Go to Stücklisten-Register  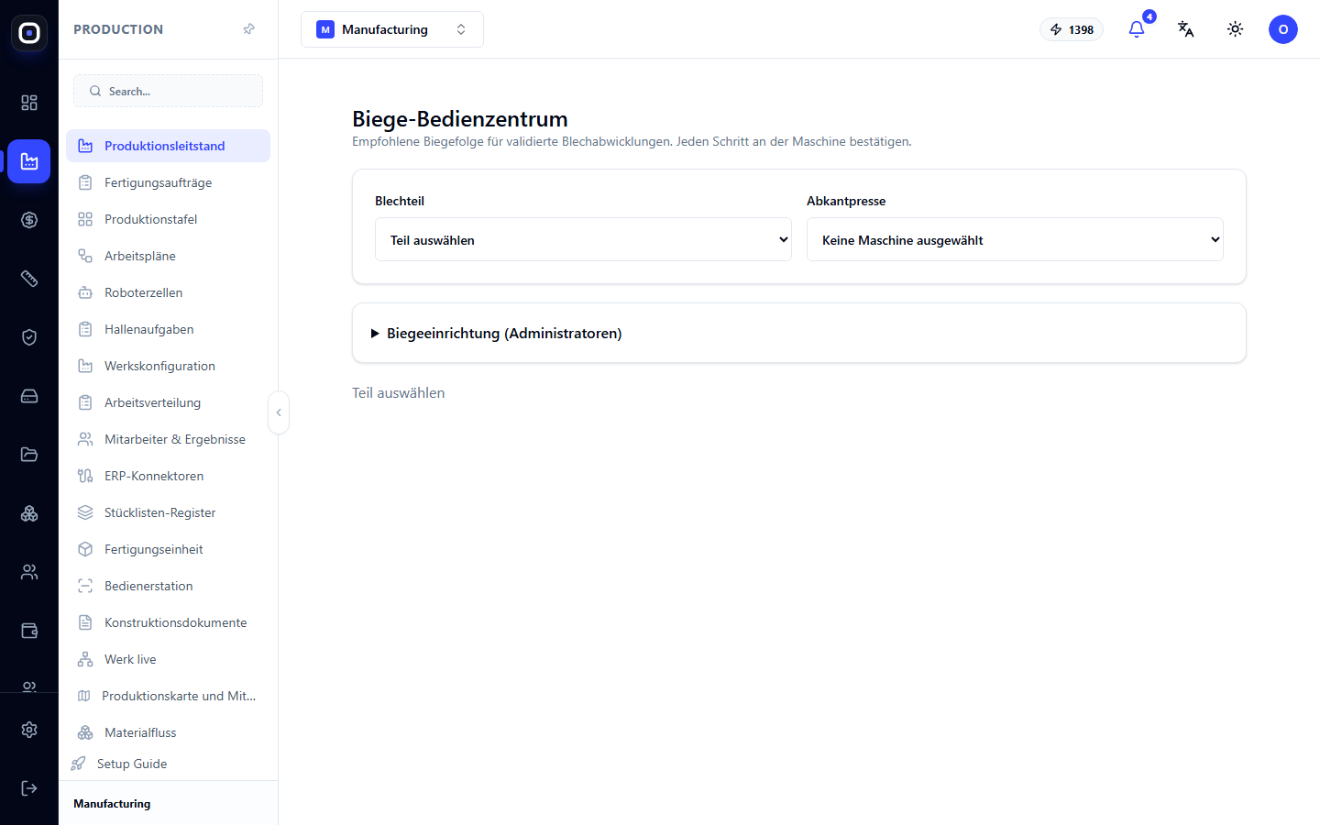(x=168, y=512)
